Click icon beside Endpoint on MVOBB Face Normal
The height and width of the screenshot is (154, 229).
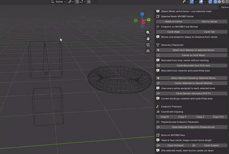[x=158, y=27]
